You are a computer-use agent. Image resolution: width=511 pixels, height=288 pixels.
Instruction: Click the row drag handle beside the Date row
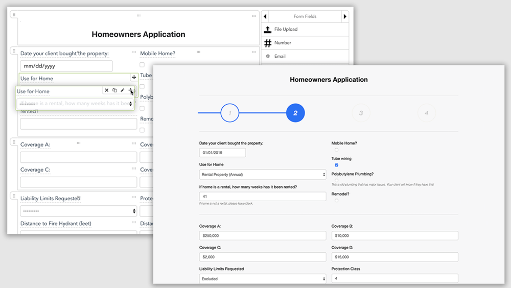[14, 51]
